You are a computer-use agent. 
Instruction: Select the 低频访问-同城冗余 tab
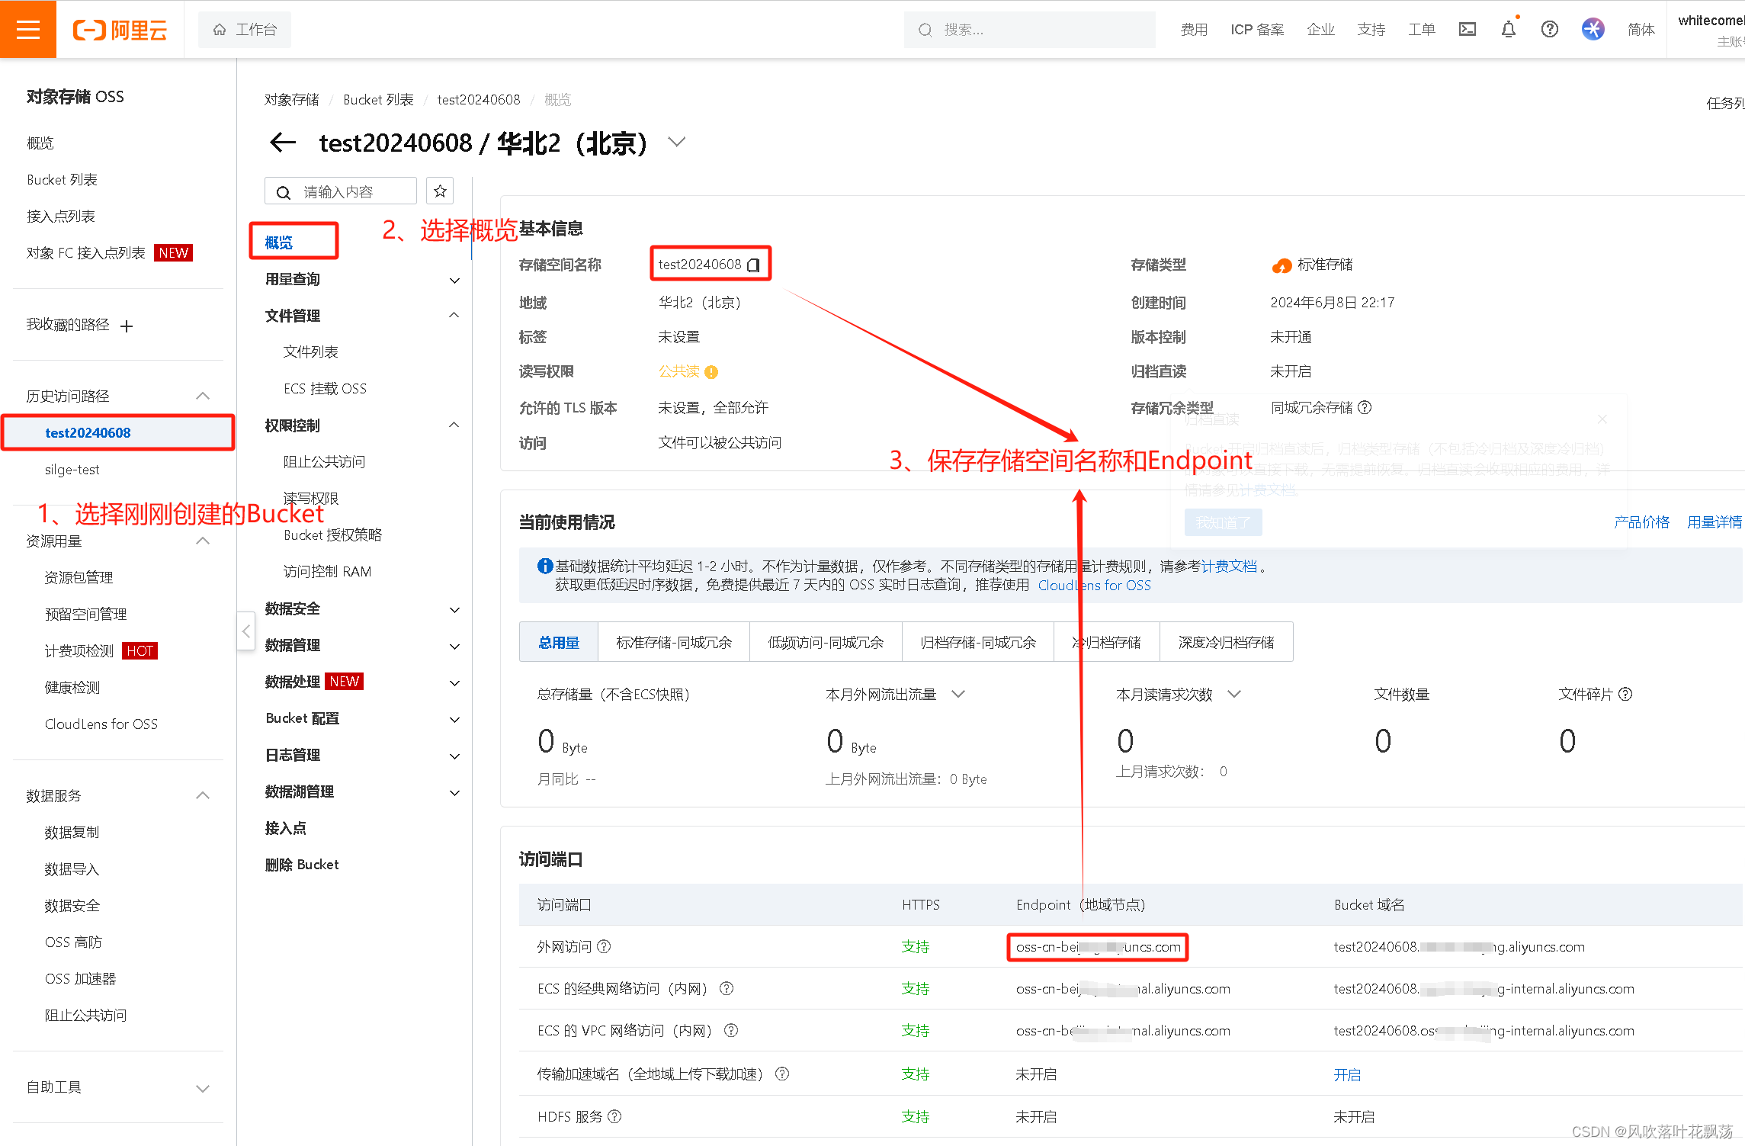point(826,642)
